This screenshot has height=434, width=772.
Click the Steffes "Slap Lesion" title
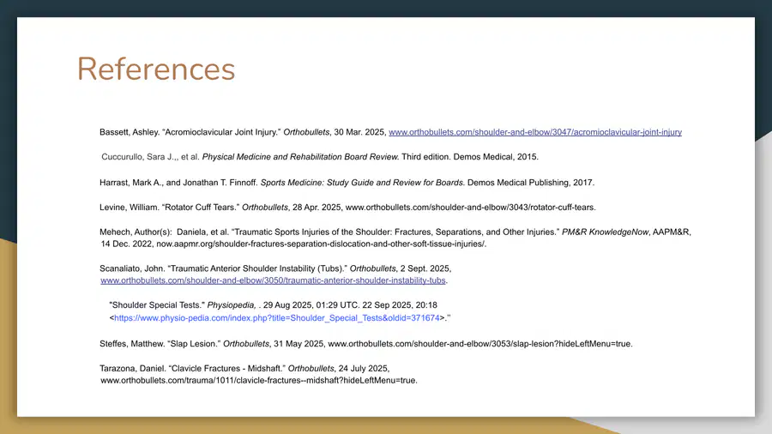(193, 343)
